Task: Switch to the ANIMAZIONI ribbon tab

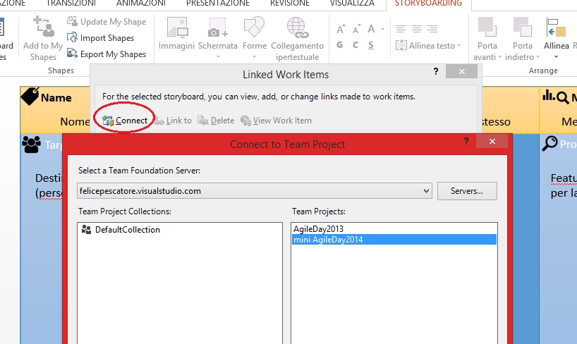Action: [141, 4]
